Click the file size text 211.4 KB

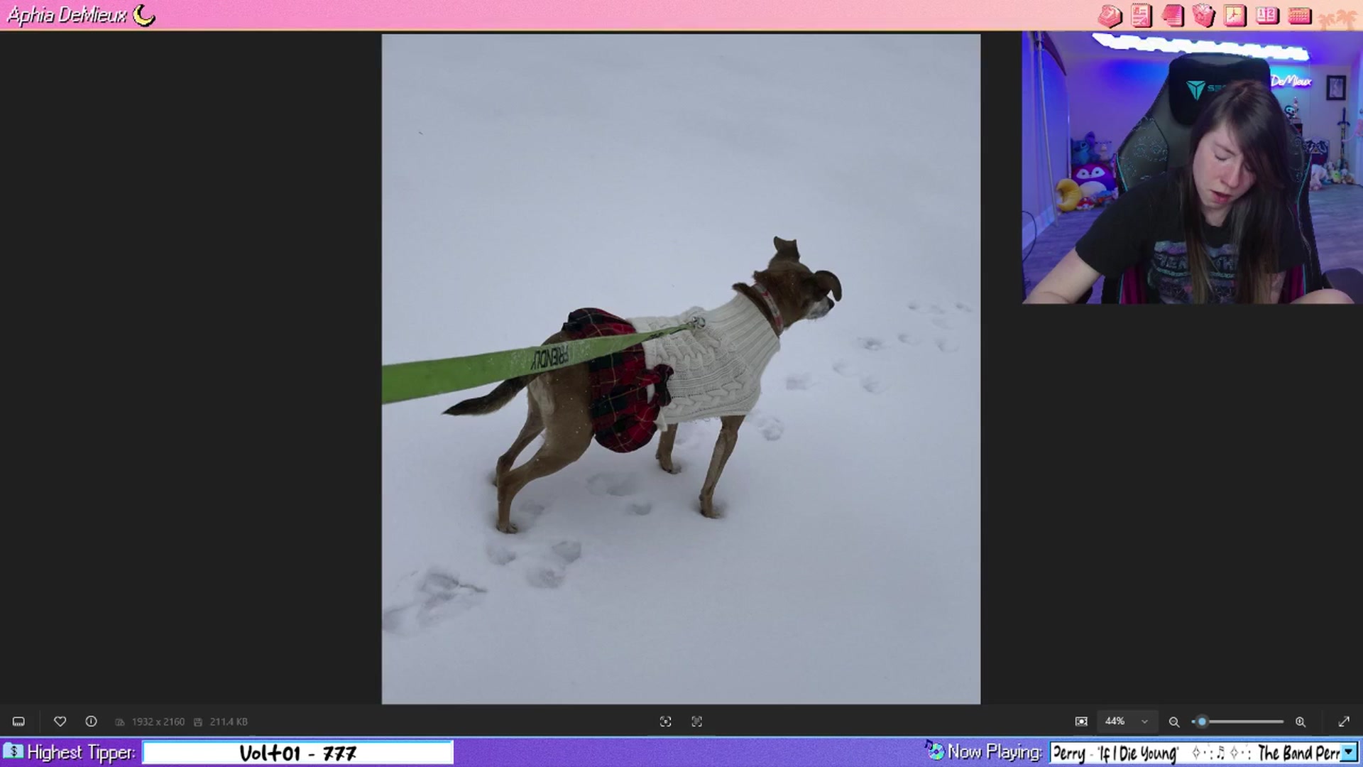tap(229, 722)
